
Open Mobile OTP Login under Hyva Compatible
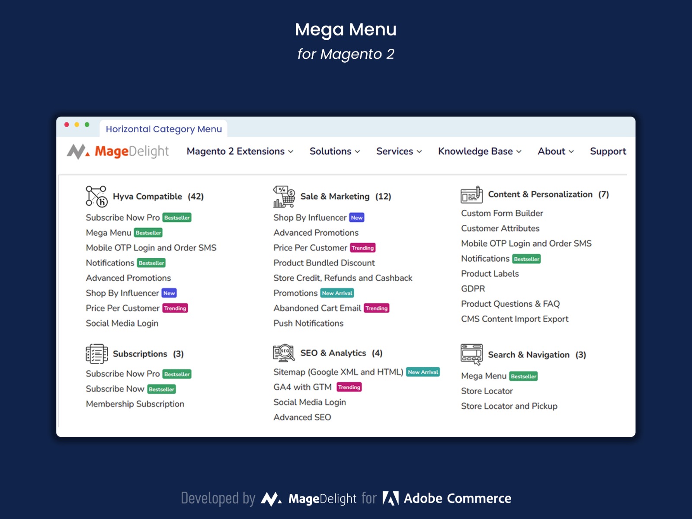tap(151, 248)
